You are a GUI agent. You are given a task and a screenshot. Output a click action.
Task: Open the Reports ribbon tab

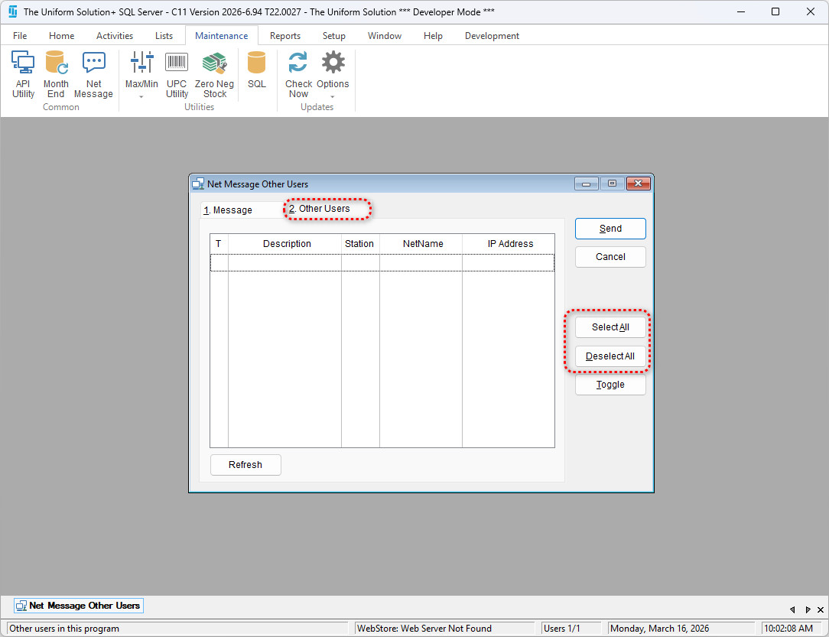pos(284,36)
